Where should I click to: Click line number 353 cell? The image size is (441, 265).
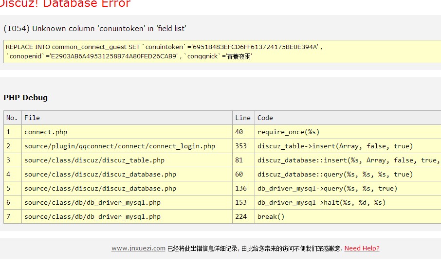(243, 146)
